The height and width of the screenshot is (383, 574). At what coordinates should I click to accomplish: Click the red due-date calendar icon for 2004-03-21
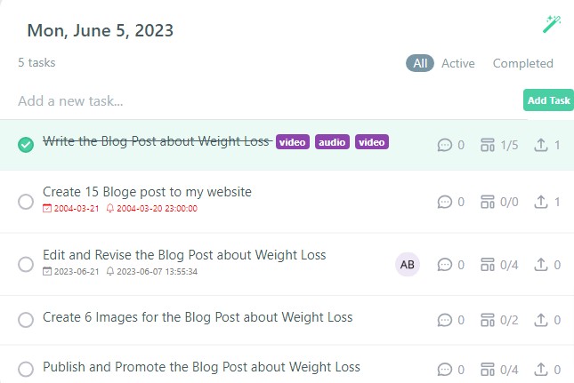pyautogui.click(x=47, y=208)
